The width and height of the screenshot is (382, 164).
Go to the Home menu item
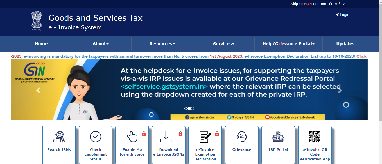click(x=41, y=44)
